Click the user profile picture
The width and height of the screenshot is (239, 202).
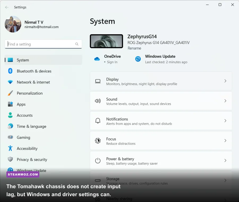(x=13, y=24)
